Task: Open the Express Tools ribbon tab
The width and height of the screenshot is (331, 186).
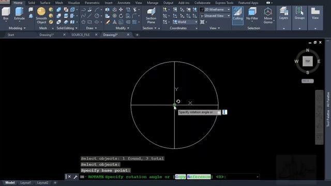Action: click(x=224, y=3)
